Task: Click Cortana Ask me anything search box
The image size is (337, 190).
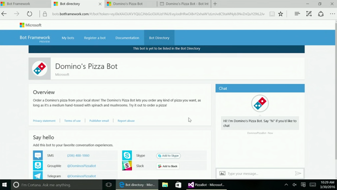Action: pos(57,185)
